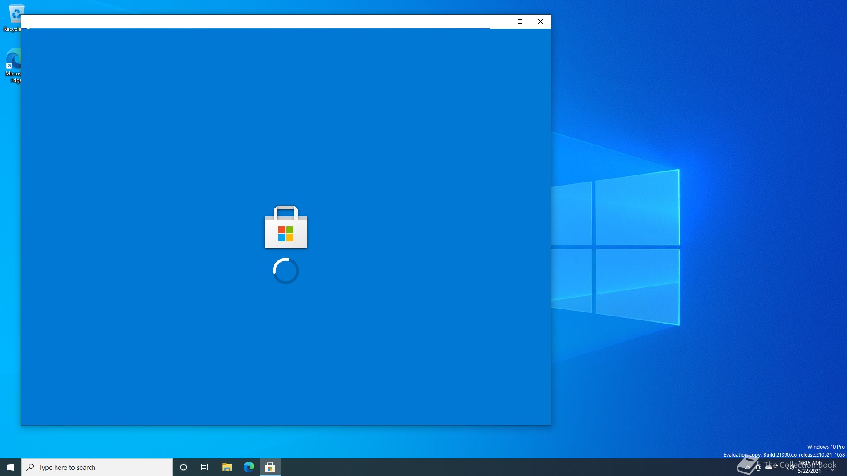Open the network status tray icon

coord(780,467)
